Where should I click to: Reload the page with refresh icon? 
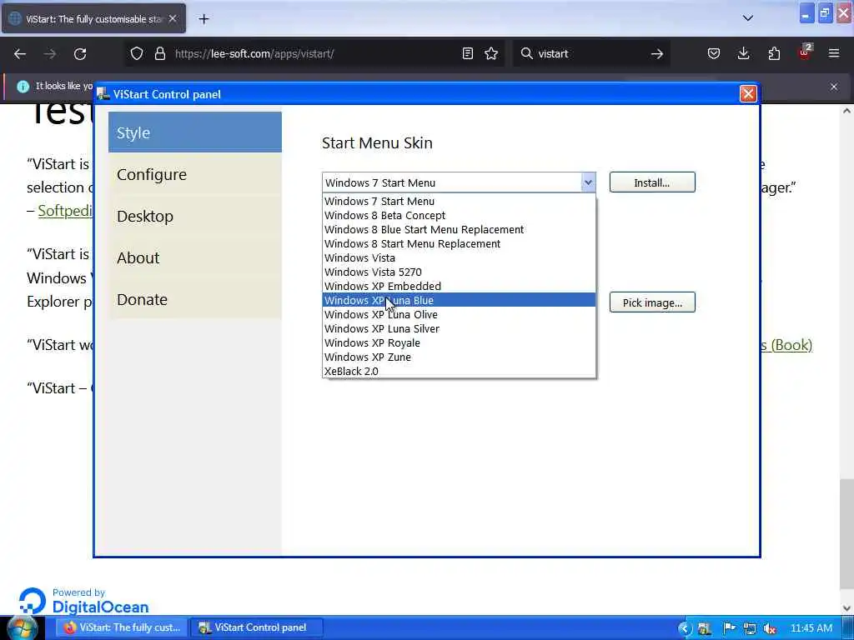80,54
